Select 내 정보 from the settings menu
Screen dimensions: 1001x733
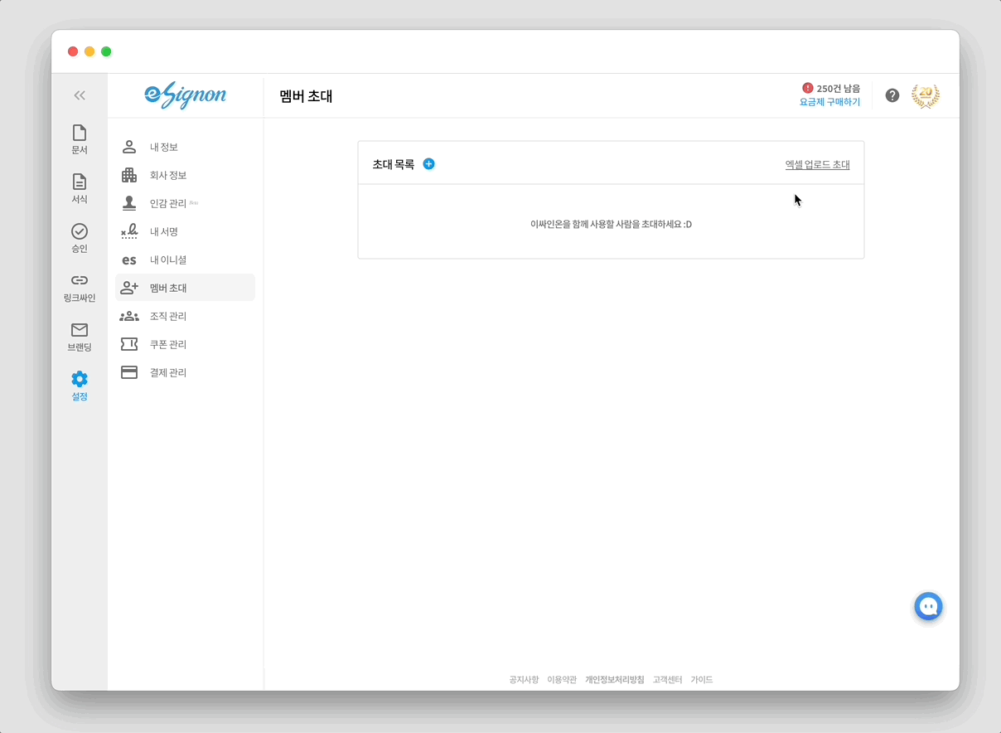(x=164, y=147)
